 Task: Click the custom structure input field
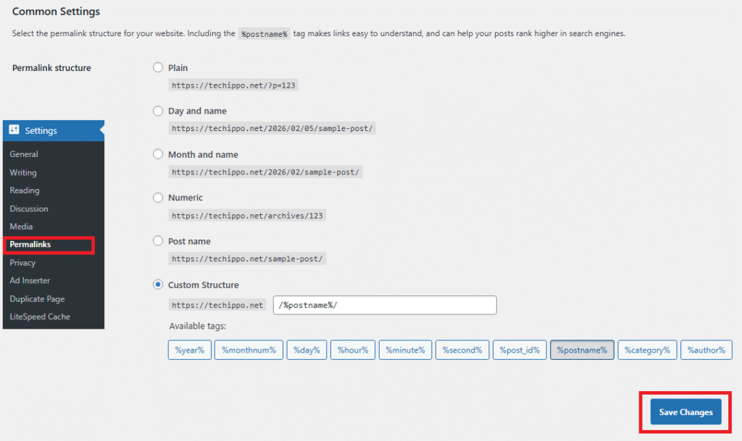[x=384, y=305]
